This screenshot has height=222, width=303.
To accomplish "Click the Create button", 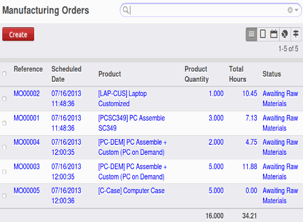I will (18, 34).
